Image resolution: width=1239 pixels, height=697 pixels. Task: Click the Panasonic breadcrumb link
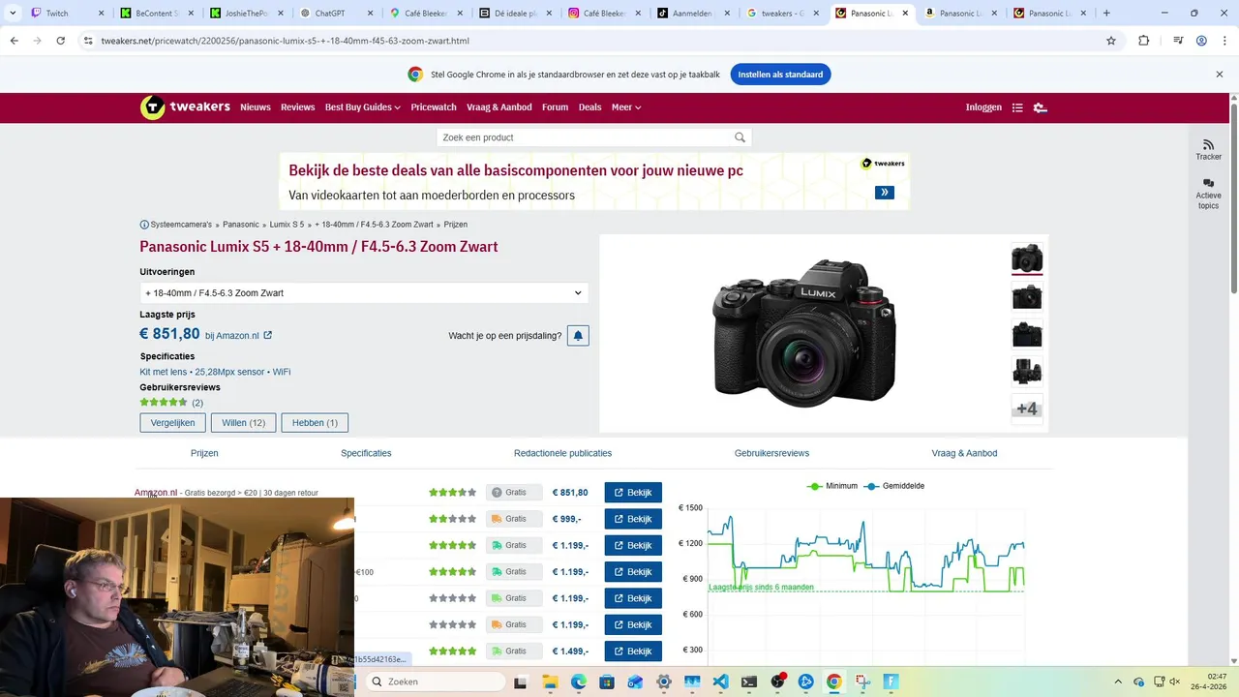click(x=241, y=225)
